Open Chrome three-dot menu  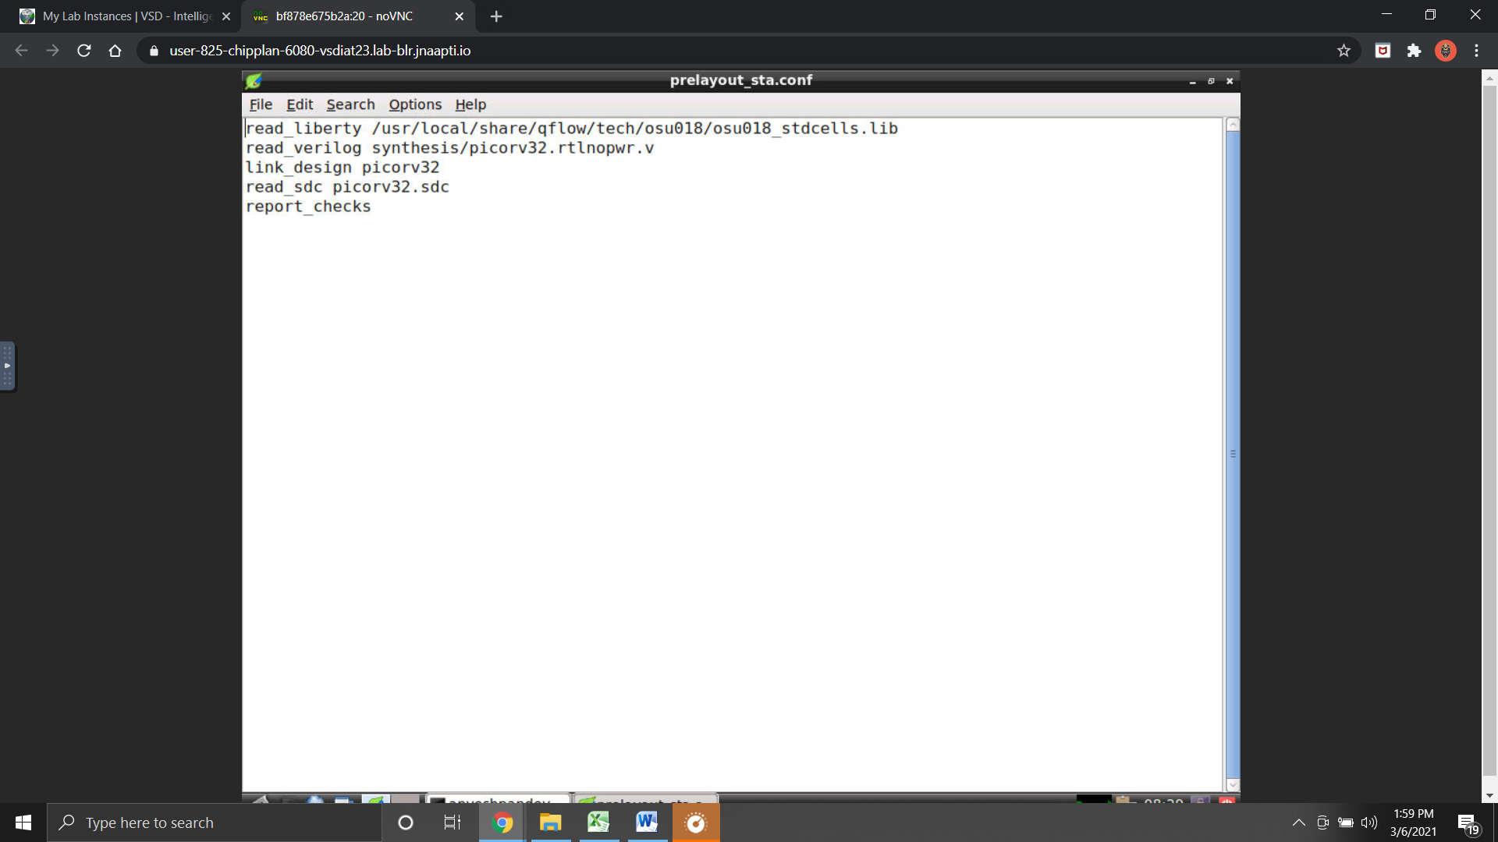1476,51
